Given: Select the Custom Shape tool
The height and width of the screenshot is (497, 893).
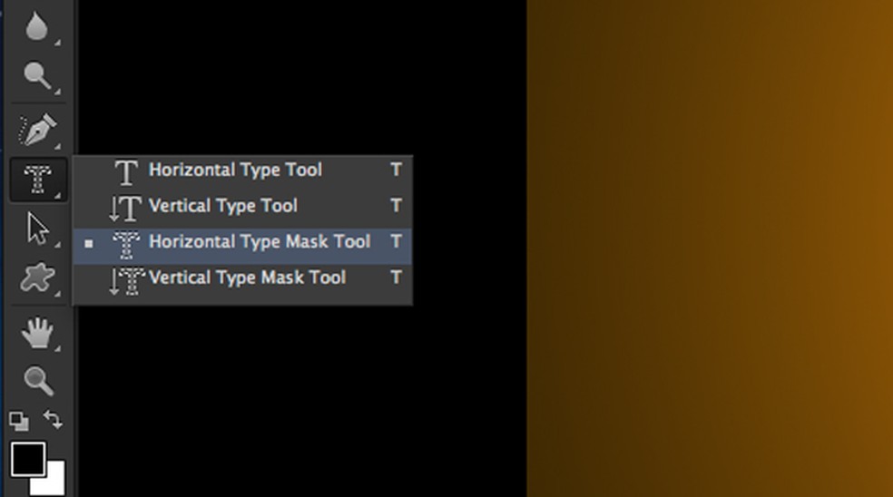Looking at the screenshot, I should [x=37, y=278].
